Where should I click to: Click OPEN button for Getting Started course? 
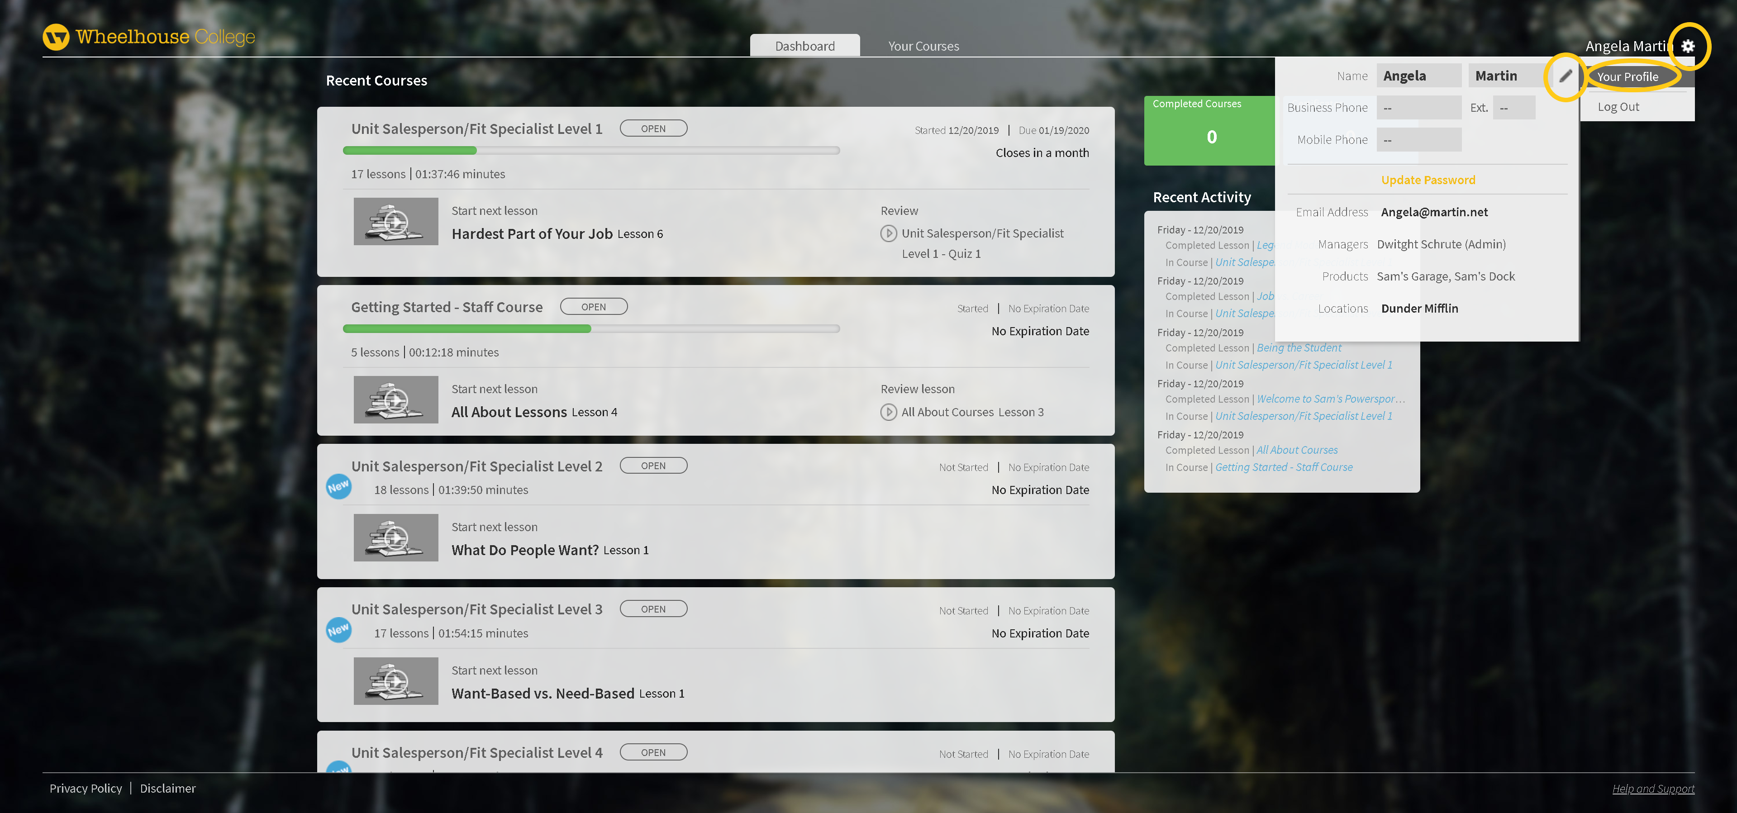pyautogui.click(x=593, y=307)
